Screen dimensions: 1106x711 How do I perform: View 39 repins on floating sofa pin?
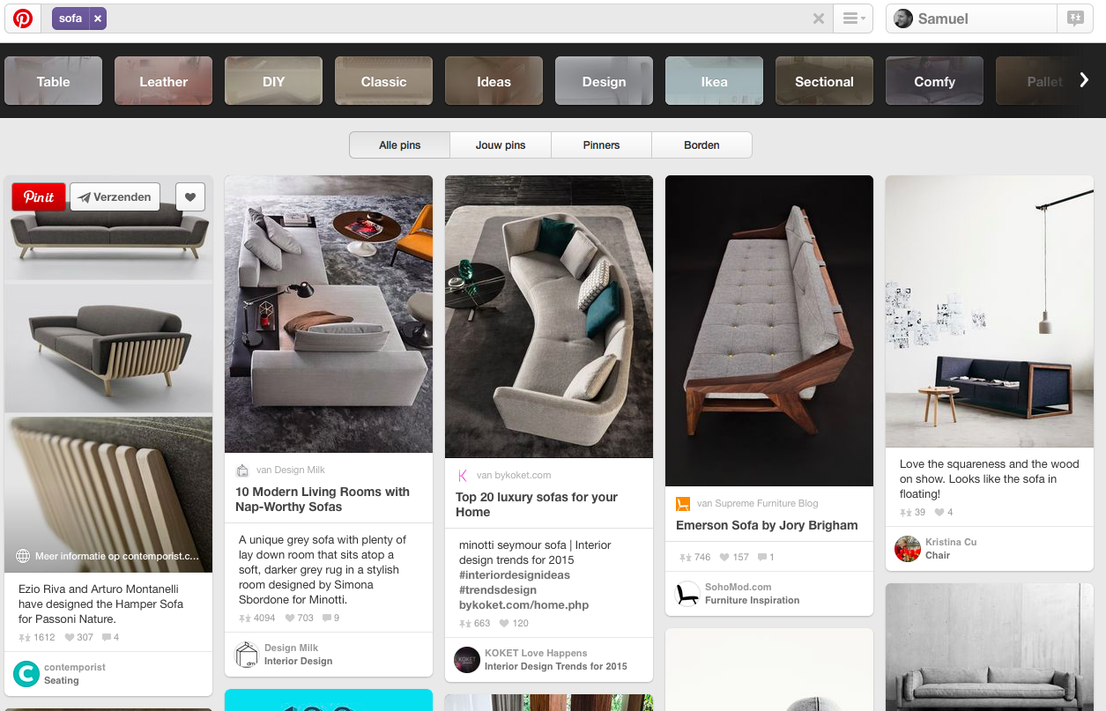[913, 513]
